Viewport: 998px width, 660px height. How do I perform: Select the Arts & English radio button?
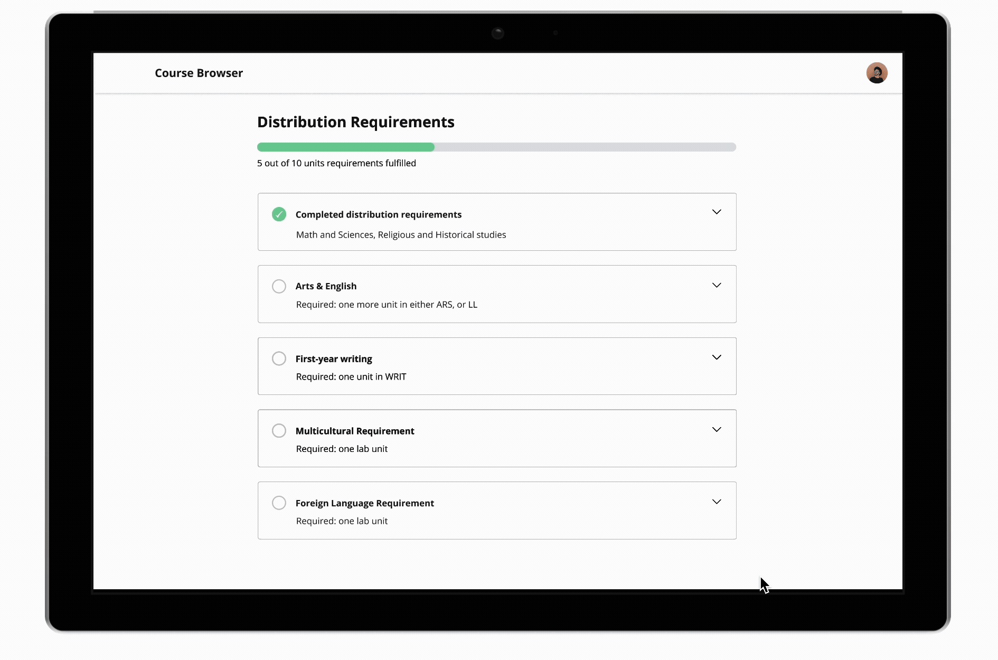[279, 286]
